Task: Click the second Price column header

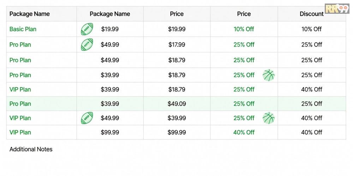Action: (244, 14)
